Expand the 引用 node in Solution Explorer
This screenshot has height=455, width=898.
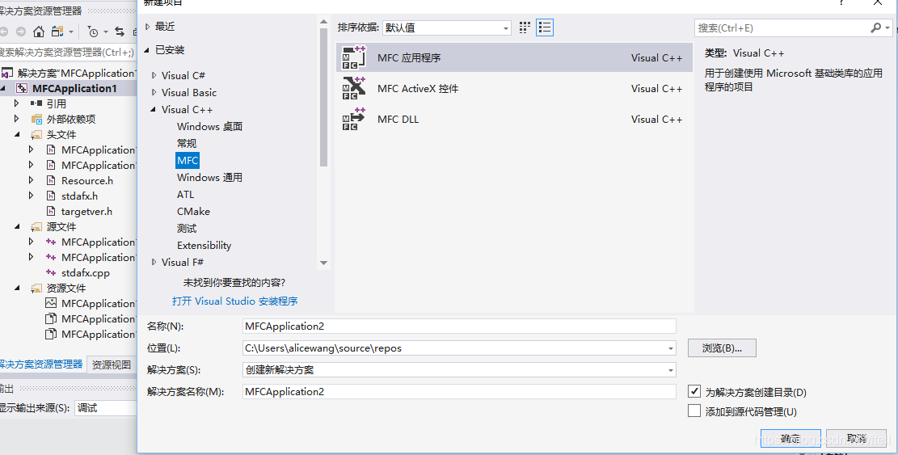pos(17,103)
